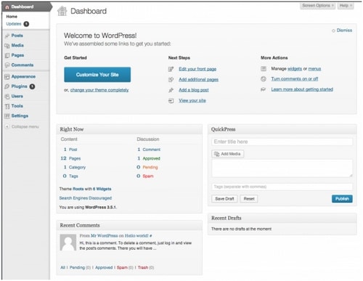
Task: Open the Screen Options dropdown
Action: pyautogui.click(x=318, y=6)
